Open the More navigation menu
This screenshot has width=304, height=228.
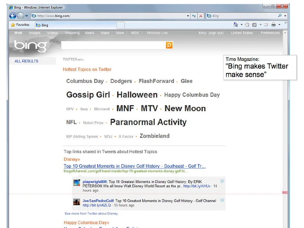[x=120, y=33]
